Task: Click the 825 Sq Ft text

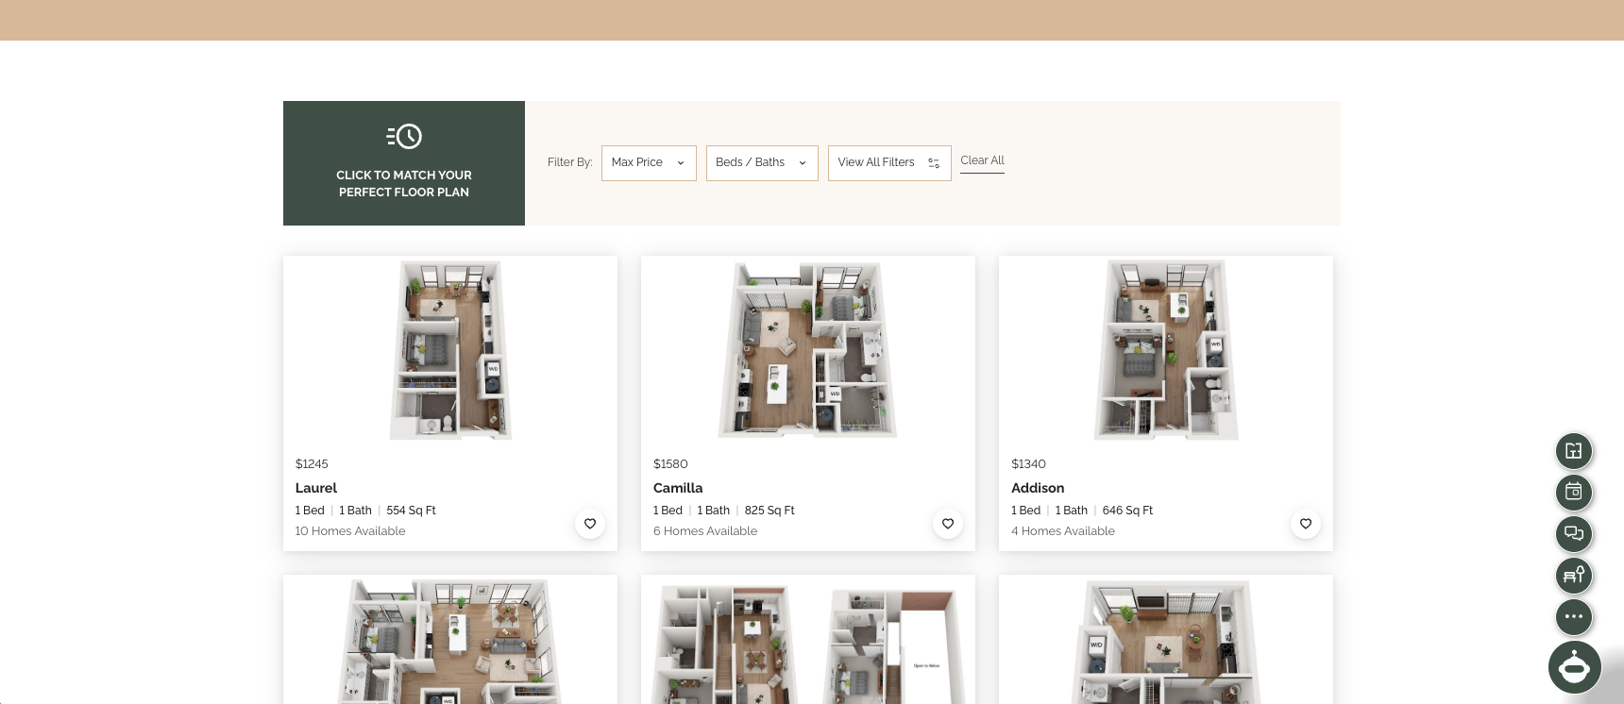Action: click(770, 511)
